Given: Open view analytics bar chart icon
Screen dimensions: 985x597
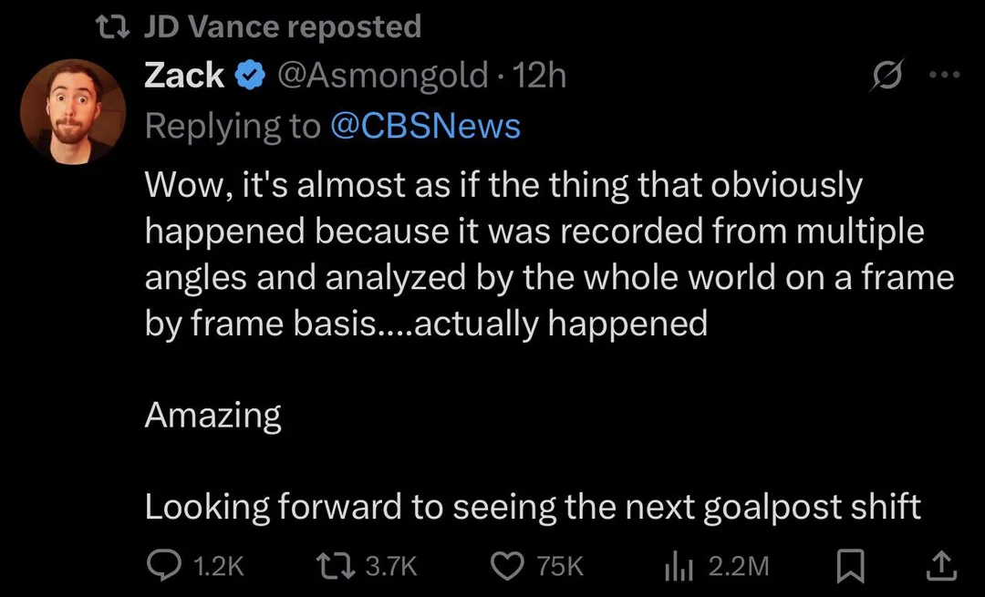Looking at the screenshot, I should click(x=678, y=566).
